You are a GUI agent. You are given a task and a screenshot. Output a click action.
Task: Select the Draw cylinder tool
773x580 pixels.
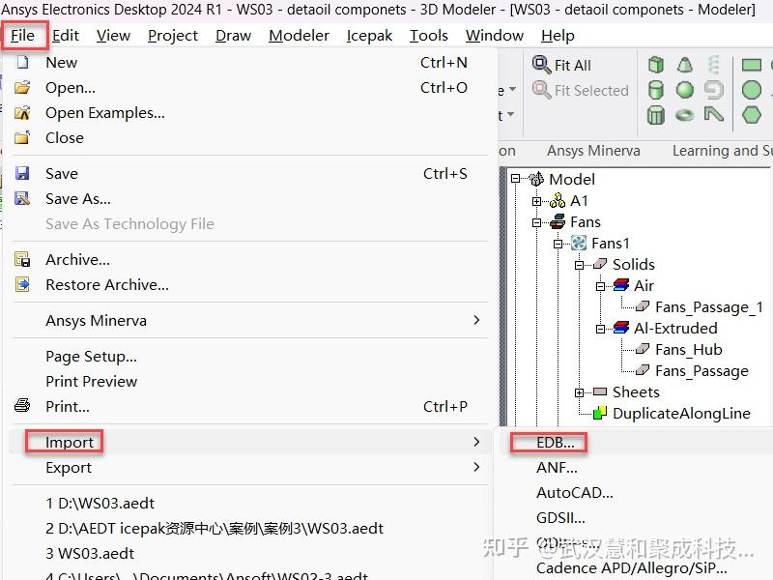click(656, 90)
